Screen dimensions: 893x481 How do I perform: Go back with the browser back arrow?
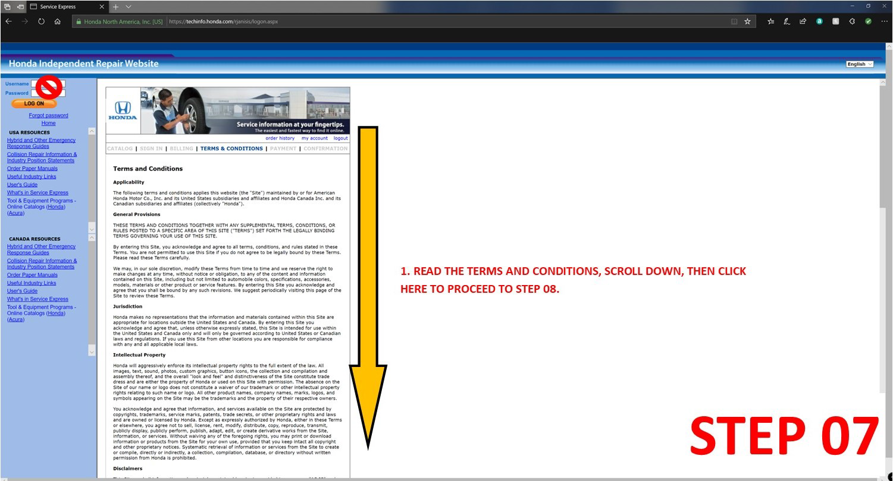click(x=8, y=21)
